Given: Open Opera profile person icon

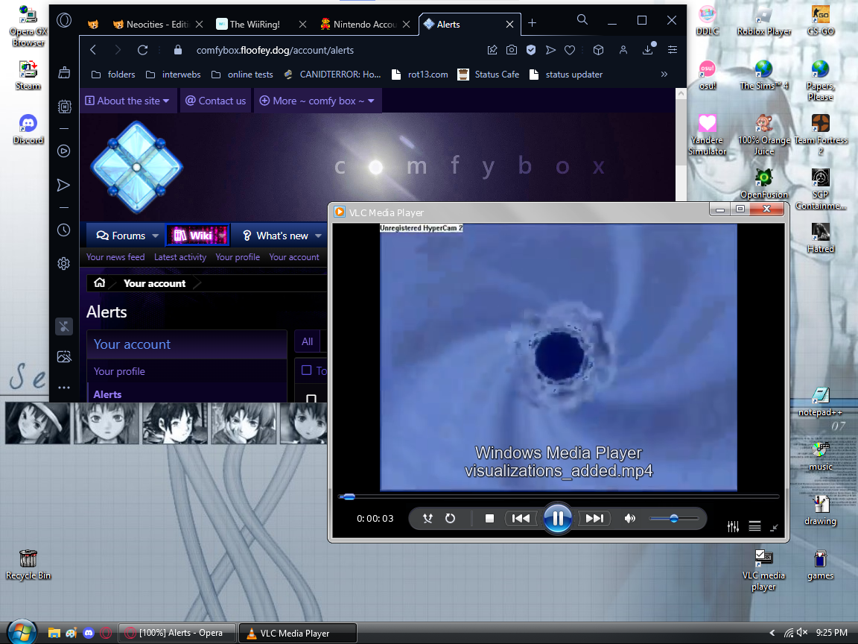Looking at the screenshot, I should [x=623, y=50].
